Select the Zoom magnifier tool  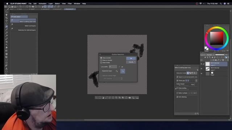click(x=7, y=12)
